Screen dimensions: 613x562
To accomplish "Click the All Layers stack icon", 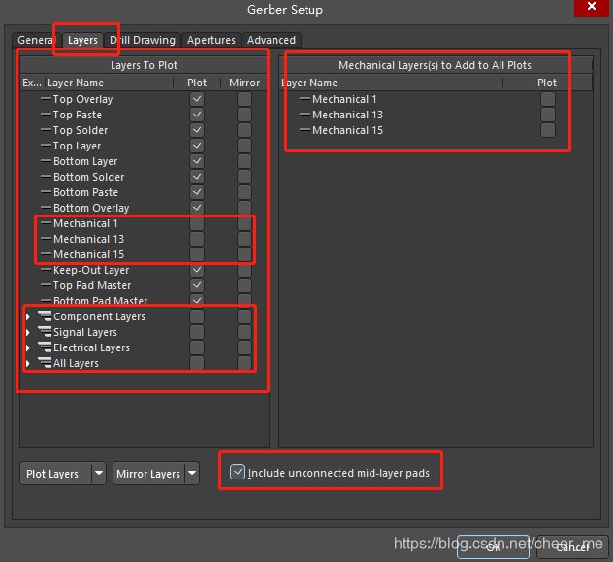I will tap(44, 363).
